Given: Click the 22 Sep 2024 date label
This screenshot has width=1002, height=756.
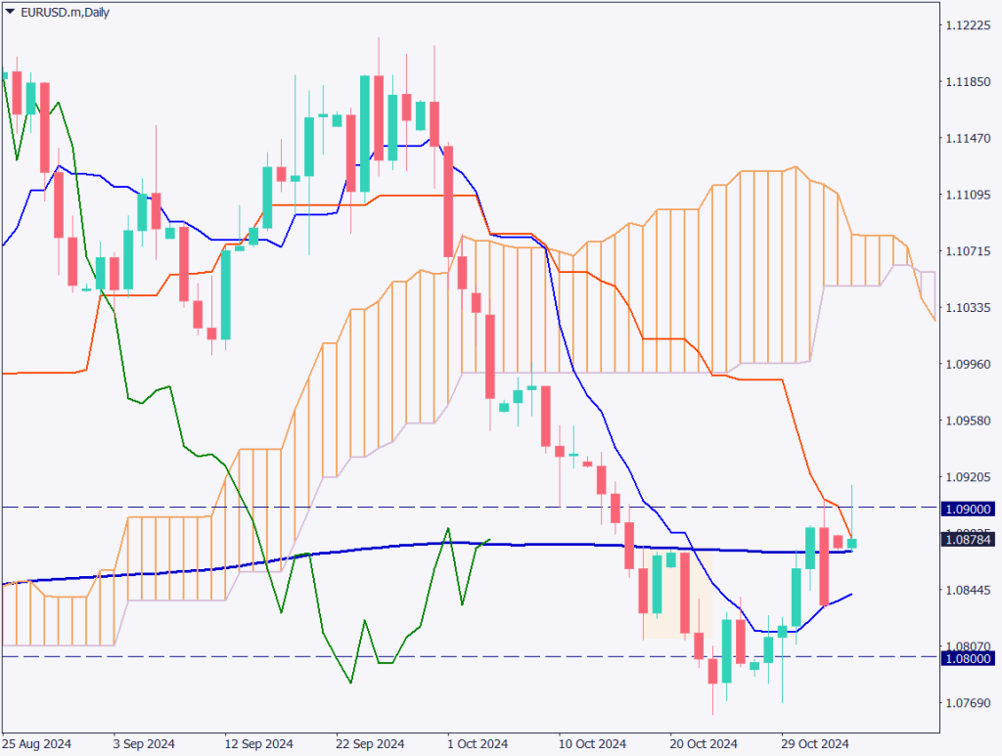Looking at the screenshot, I should click(370, 743).
